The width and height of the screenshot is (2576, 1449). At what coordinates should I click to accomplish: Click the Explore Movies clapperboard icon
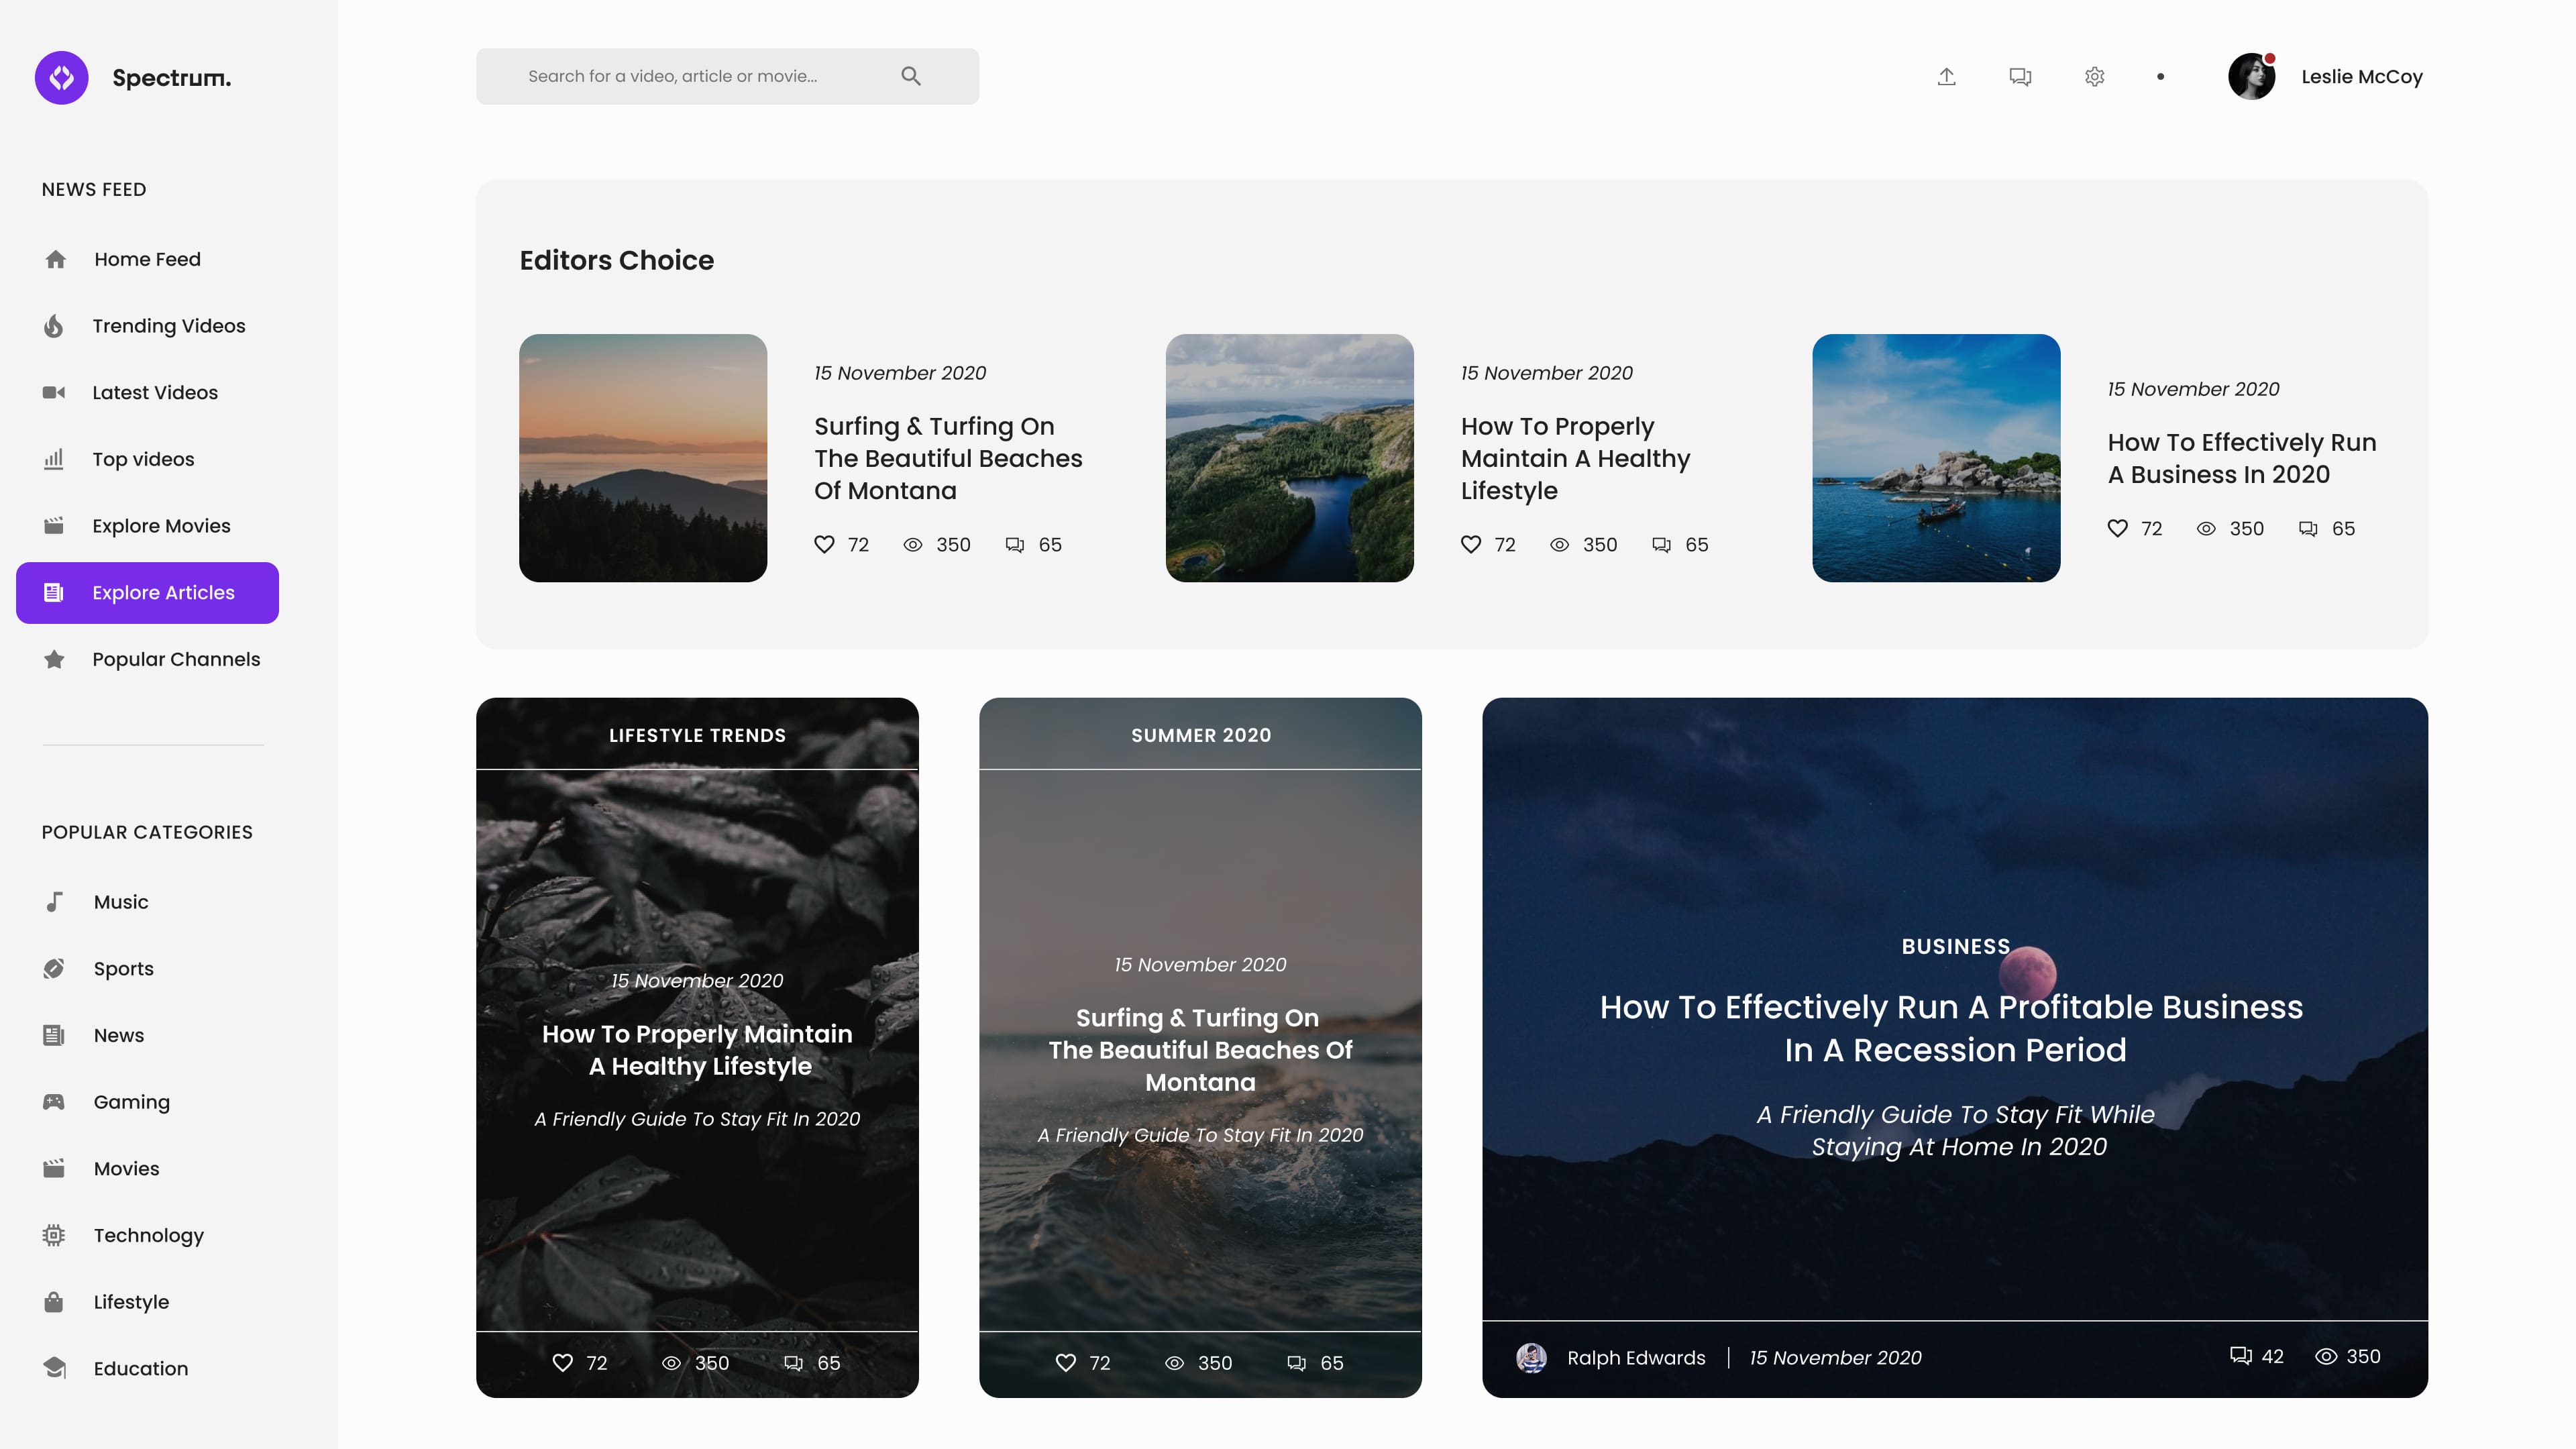click(x=54, y=526)
